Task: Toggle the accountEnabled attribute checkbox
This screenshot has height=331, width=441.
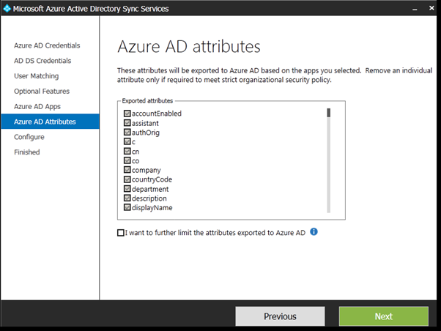Action: 127,114
